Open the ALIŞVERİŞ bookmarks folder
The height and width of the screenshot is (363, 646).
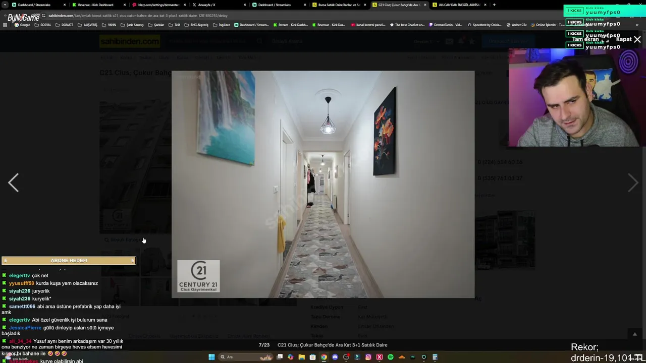[87, 25]
